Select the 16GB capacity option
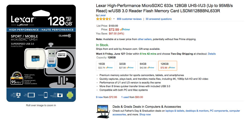The width and height of the screenshot is (245, 120). [x=105, y=66]
